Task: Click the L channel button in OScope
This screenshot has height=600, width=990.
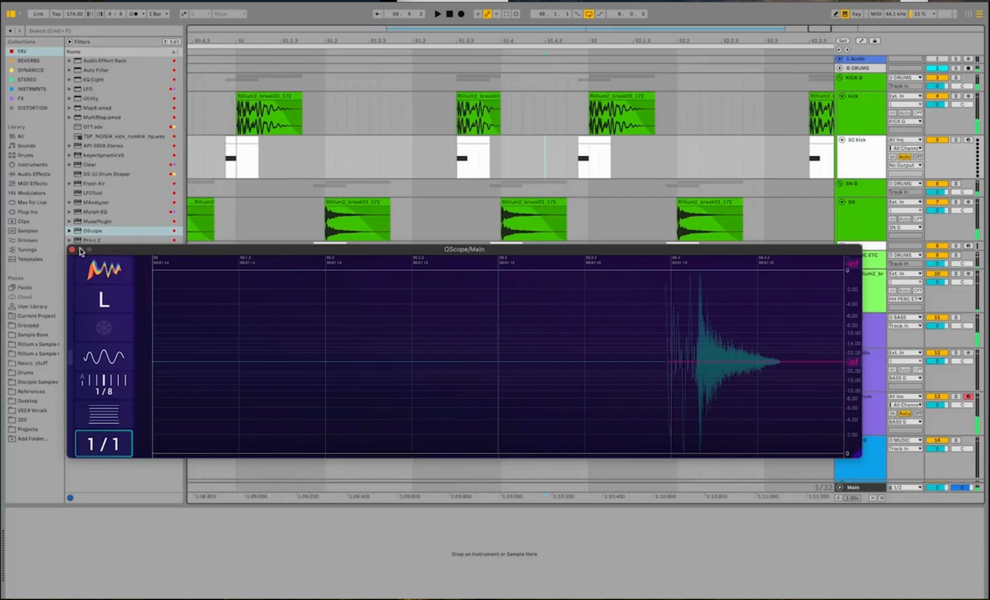Action: (x=104, y=299)
